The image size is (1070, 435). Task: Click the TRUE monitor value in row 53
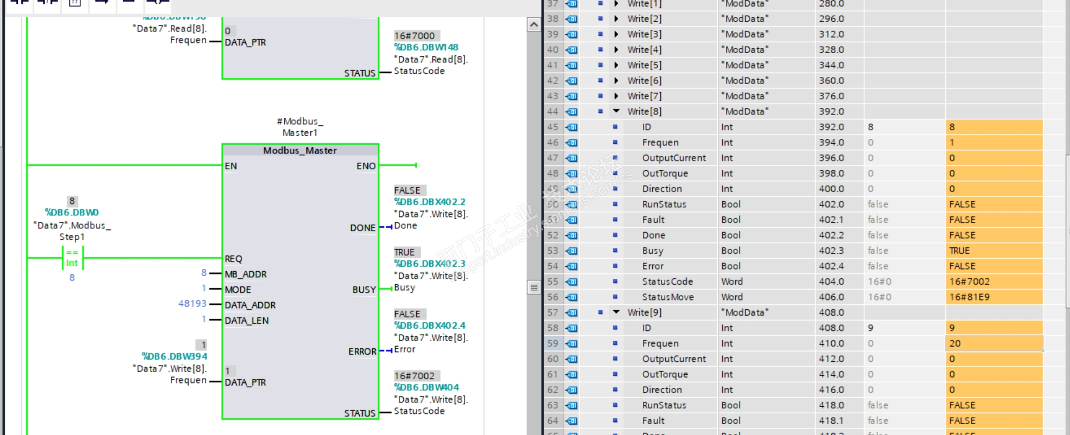tap(994, 251)
